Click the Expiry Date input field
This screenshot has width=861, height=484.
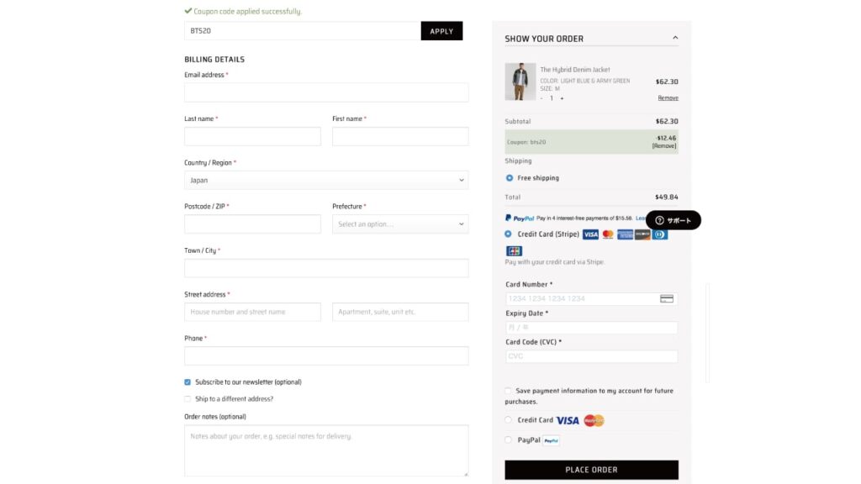point(591,328)
